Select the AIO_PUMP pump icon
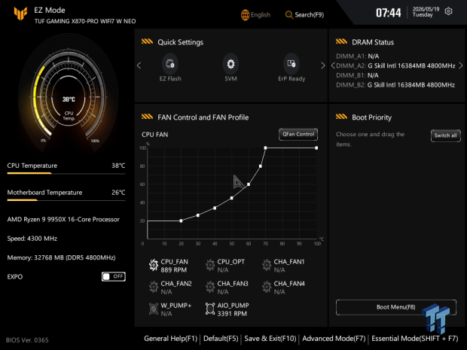467x350 pixels. (210, 309)
